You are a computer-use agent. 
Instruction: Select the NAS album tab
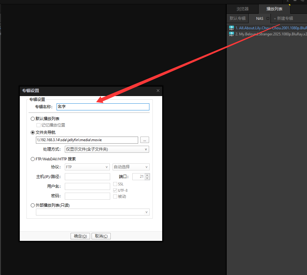pyautogui.click(x=260, y=18)
